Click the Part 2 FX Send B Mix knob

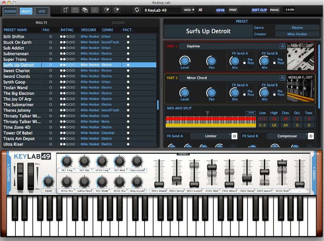pos(264,93)
